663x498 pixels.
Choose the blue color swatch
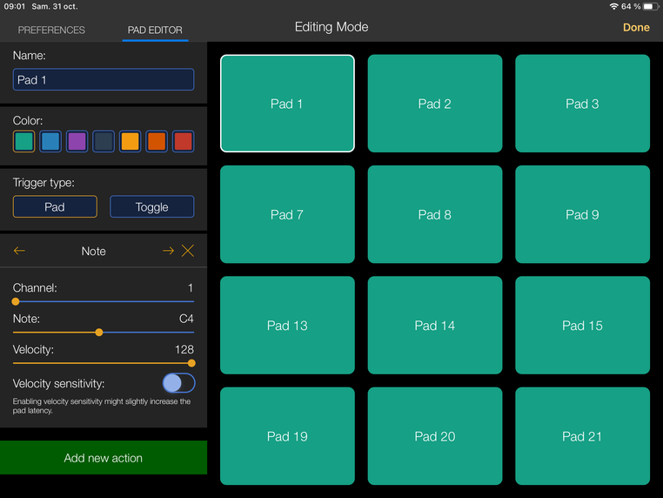(x=50, y=141)
